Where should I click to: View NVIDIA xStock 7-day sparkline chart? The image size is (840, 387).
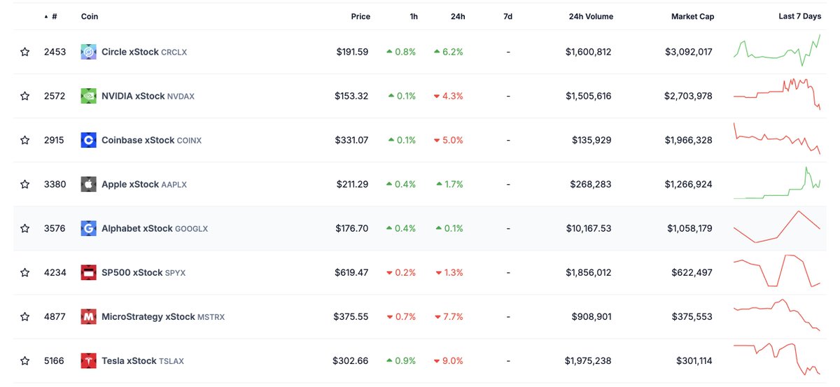pos(777,94)
